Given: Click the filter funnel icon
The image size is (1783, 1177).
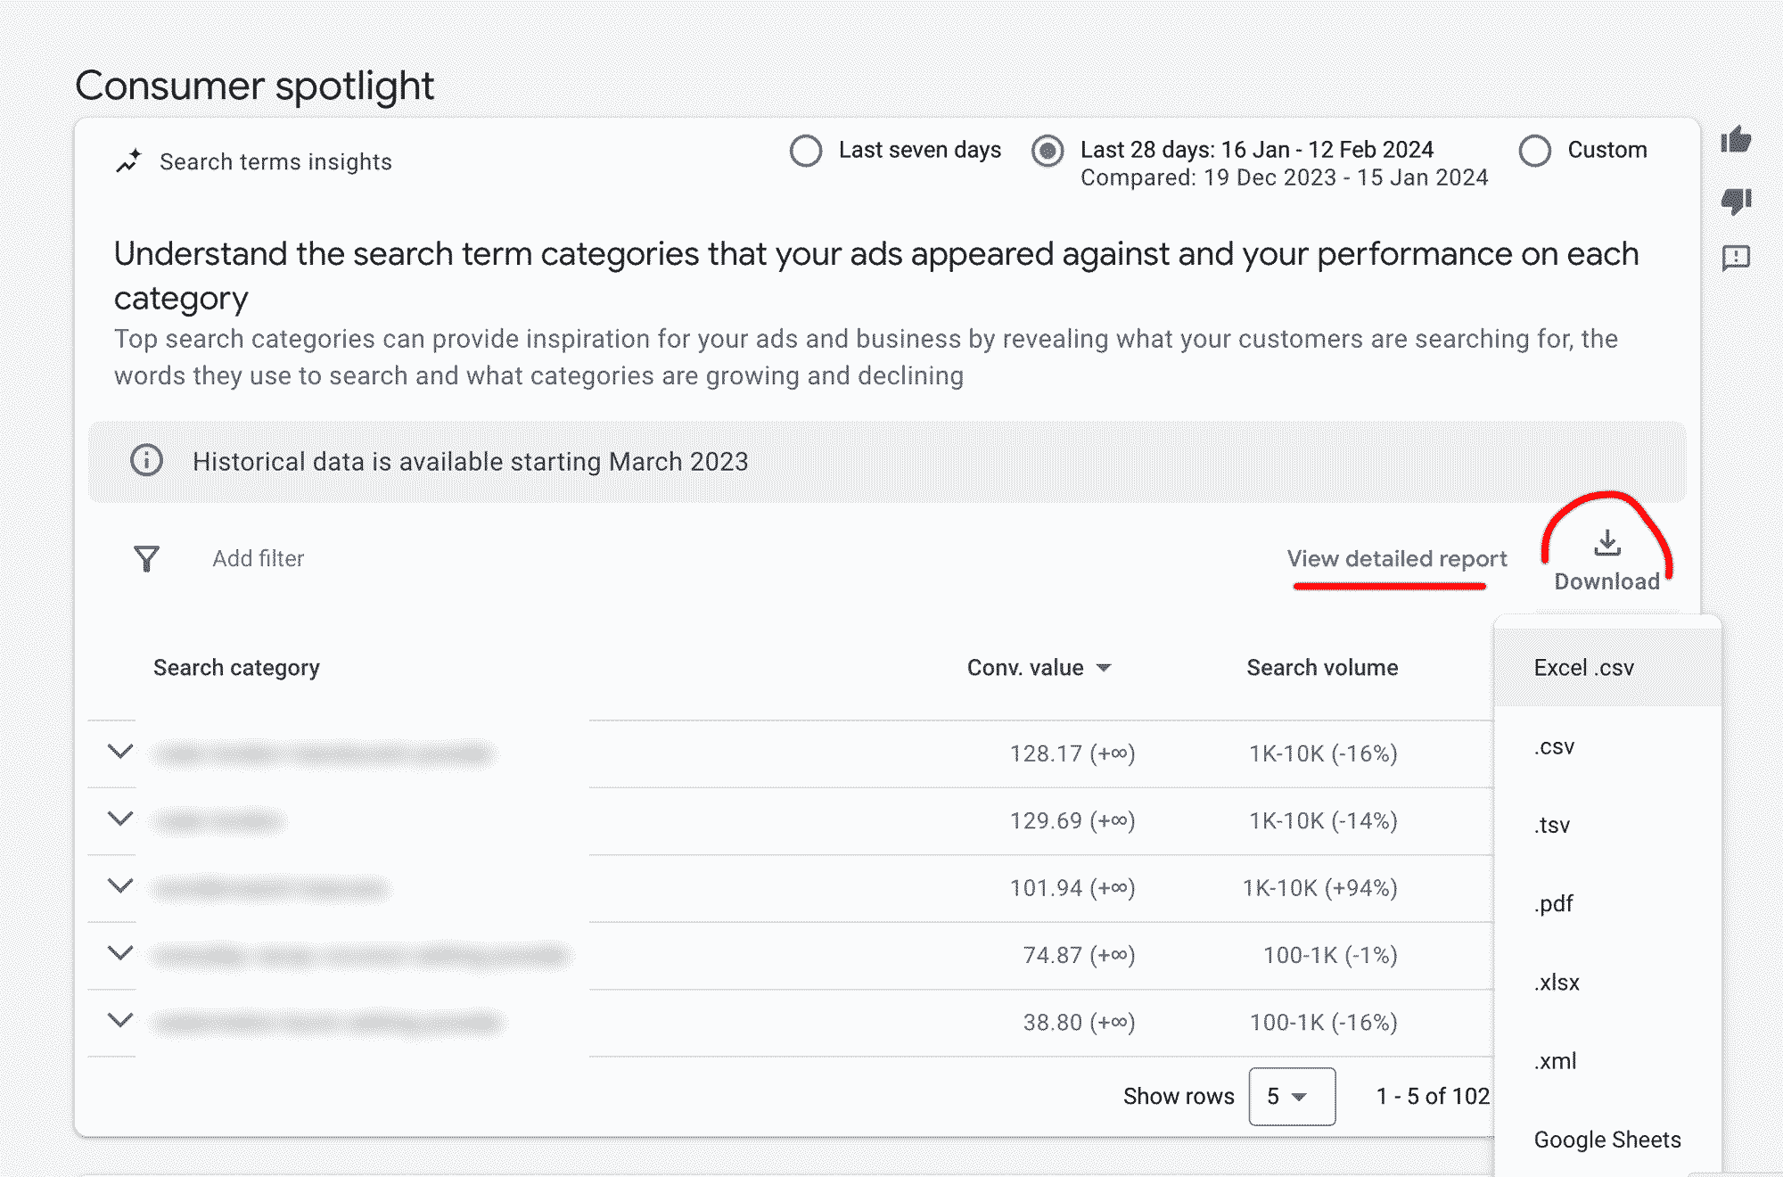Looking at the screenshot, I should point(146,558).
